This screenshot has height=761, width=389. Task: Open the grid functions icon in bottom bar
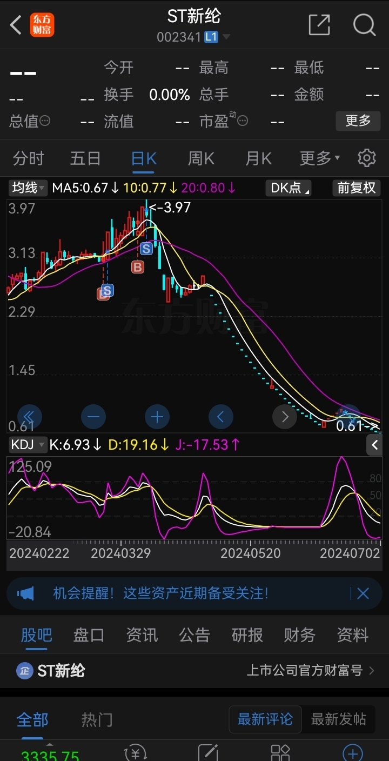click(x=280, y=752)
